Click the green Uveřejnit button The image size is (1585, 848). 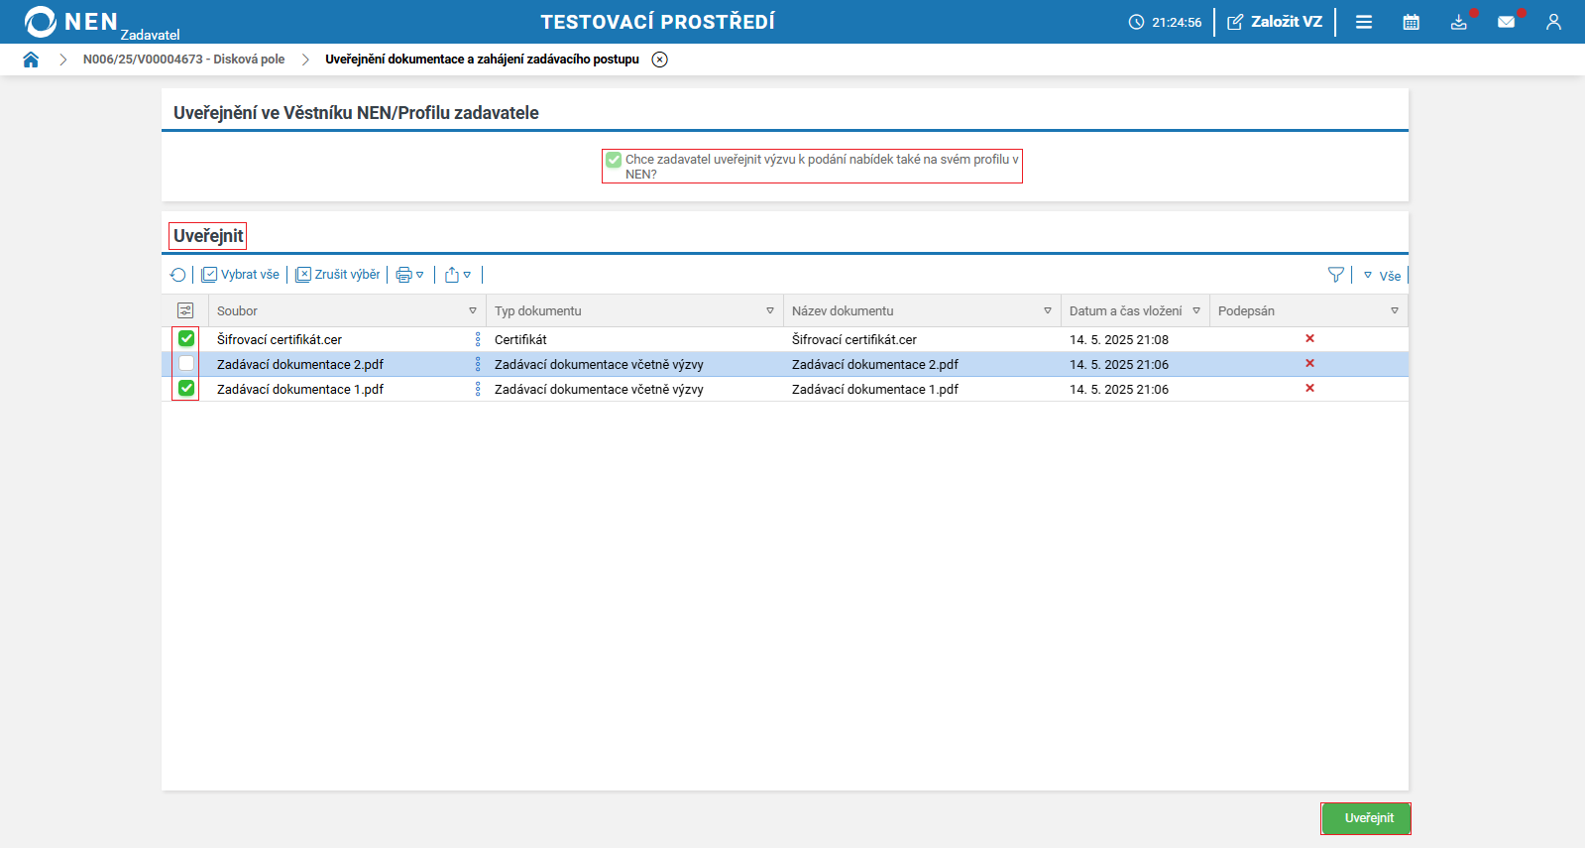tap(1366, 818)
